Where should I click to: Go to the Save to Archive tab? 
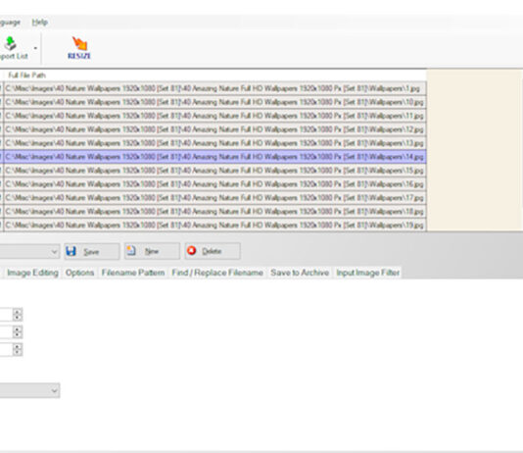pyautogui.click(x=300, y=273)
